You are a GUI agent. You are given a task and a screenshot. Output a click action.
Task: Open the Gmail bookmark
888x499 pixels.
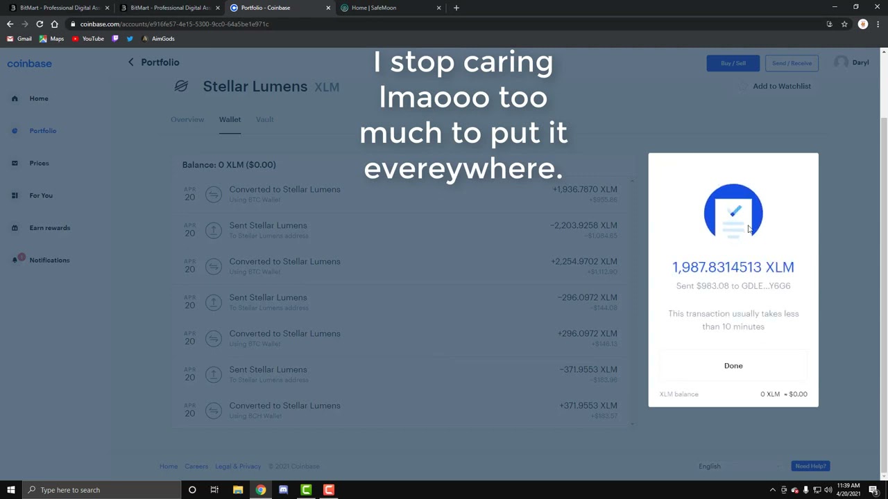click(19, 39)
